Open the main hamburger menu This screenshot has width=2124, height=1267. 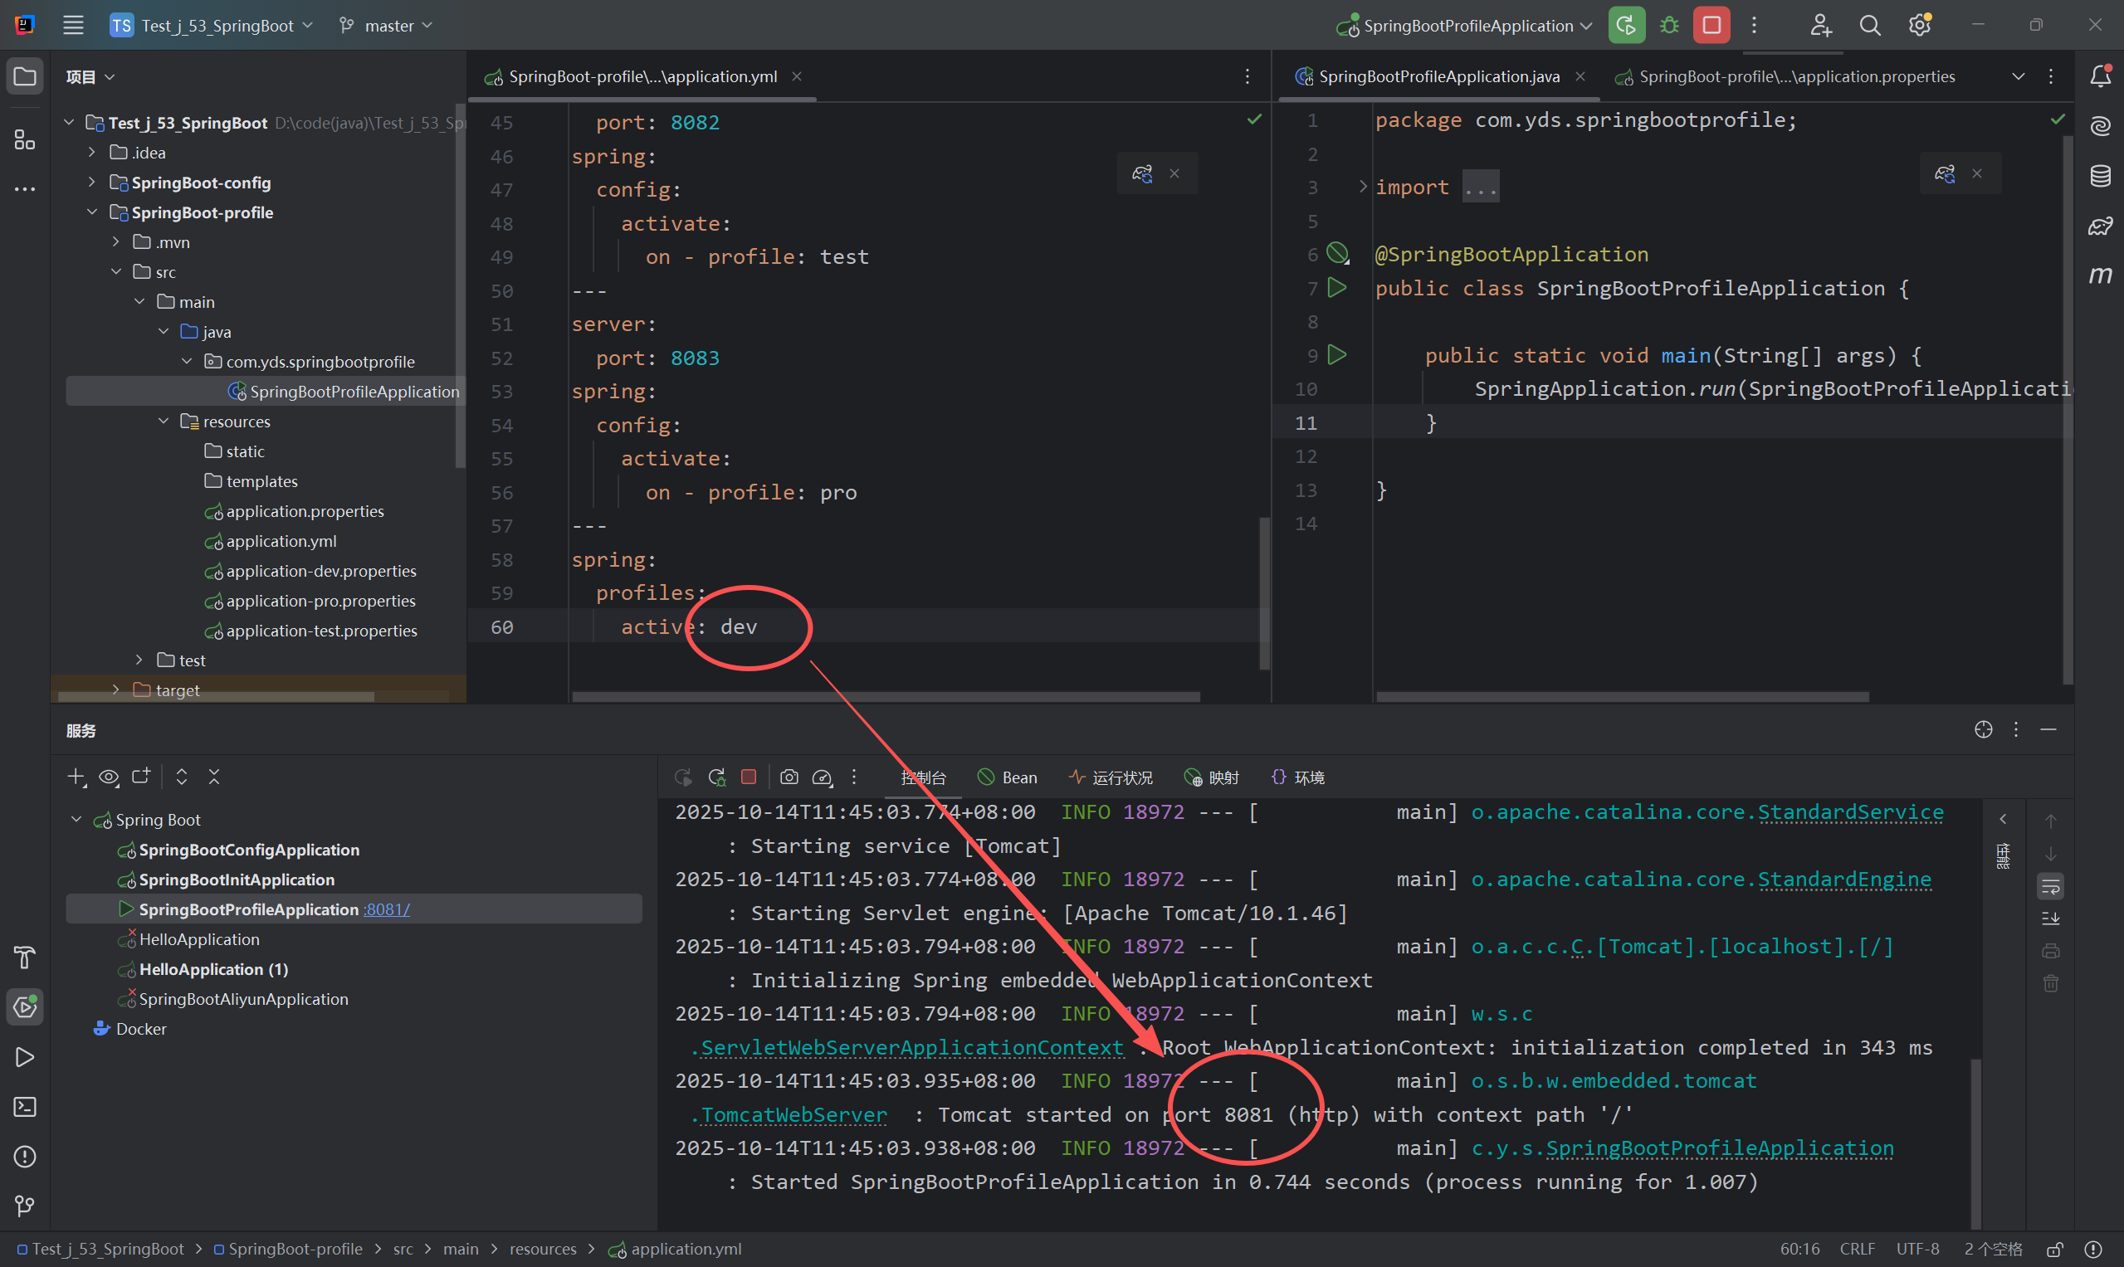click(x=73, y=26)
